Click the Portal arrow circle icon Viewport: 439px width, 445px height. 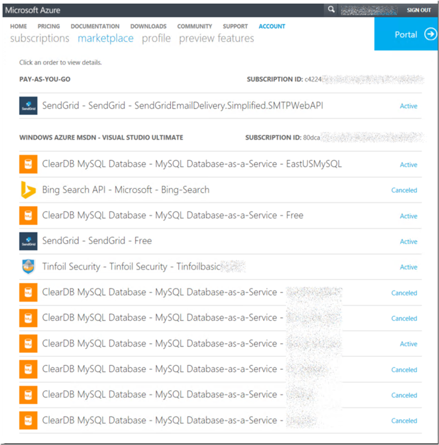tap(430, 34)
